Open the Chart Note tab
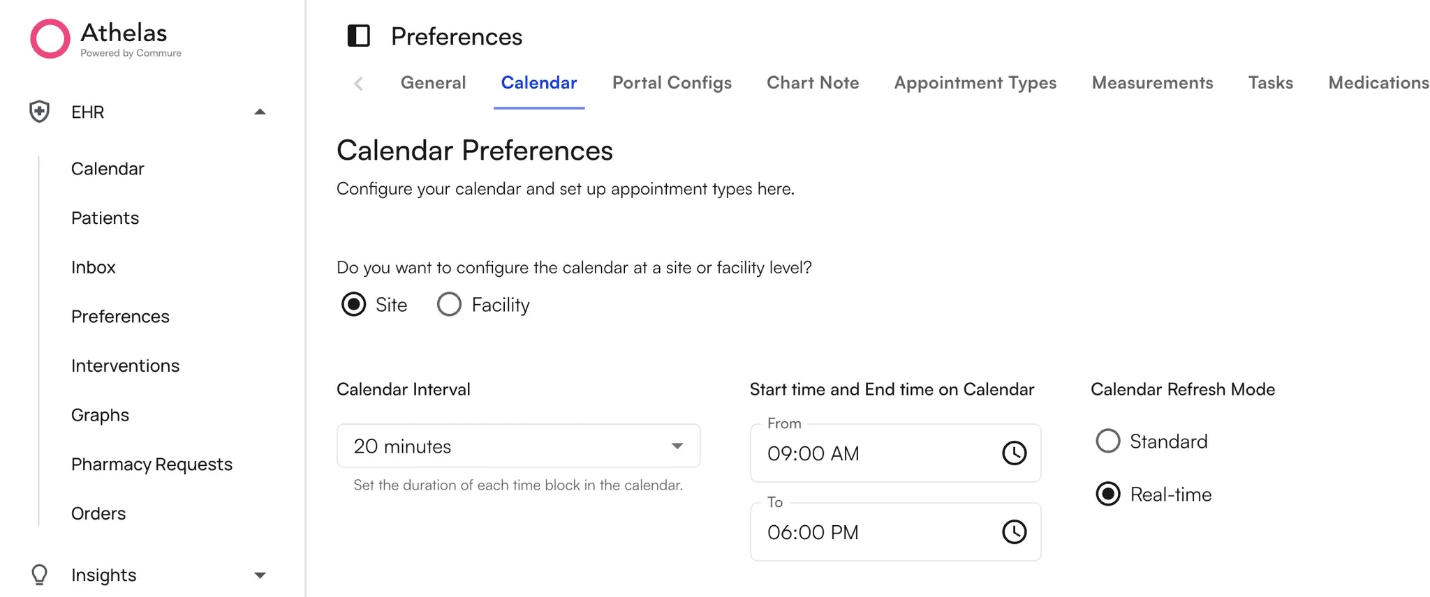1430x597 pixels. point(813,82)
